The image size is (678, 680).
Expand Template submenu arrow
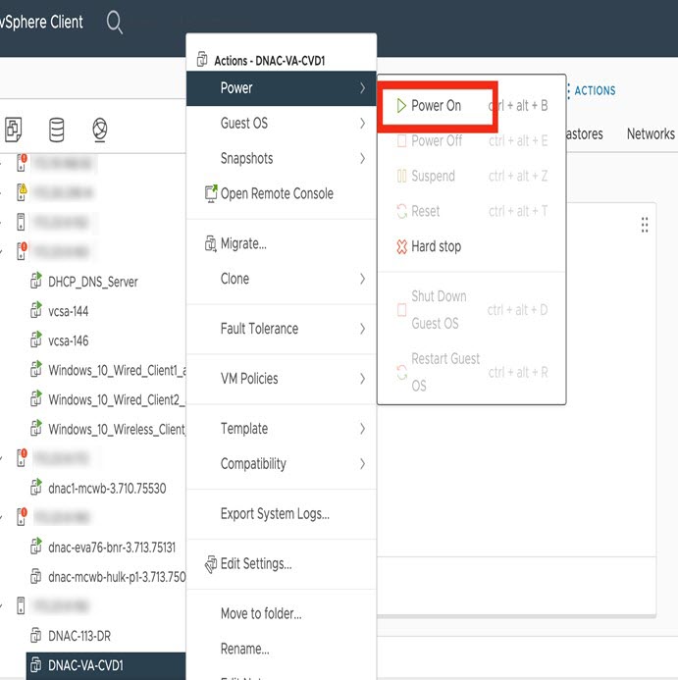362,429
